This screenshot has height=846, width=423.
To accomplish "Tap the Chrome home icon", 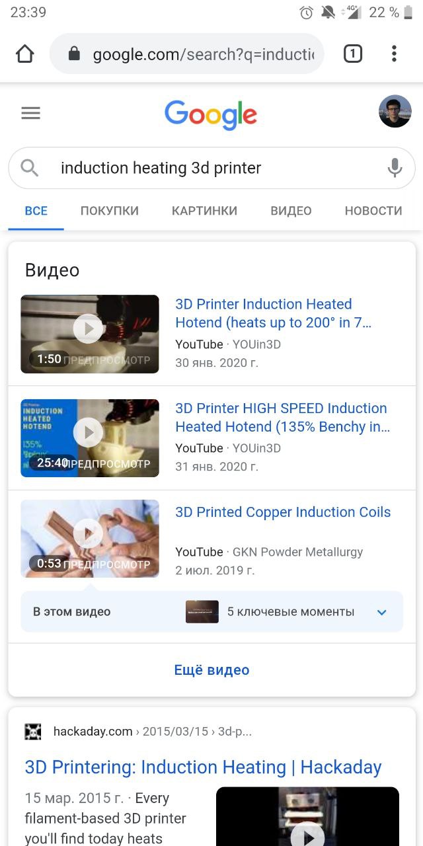I will click(x=24, y=54).
